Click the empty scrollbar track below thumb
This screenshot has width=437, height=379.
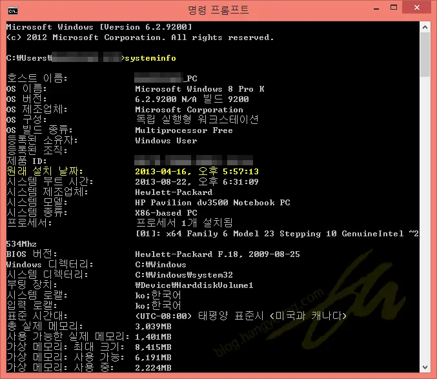coord(425,226)
